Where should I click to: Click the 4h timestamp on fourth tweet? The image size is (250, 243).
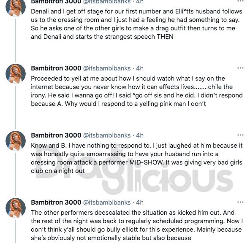(x=140, y=202)
